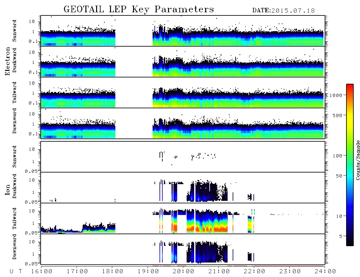Click the "0.05" tick of Ion Sunward panel
360x277 pixels.
click(x=31, y=171)
